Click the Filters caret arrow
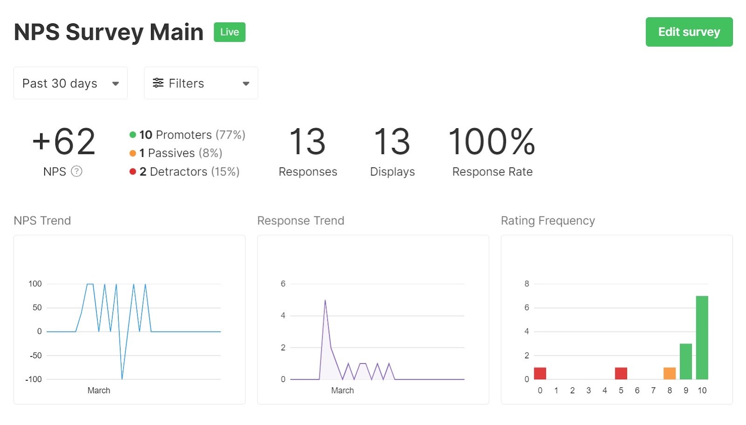The height and width of the screenshot is (425, 746). (246, 84)
